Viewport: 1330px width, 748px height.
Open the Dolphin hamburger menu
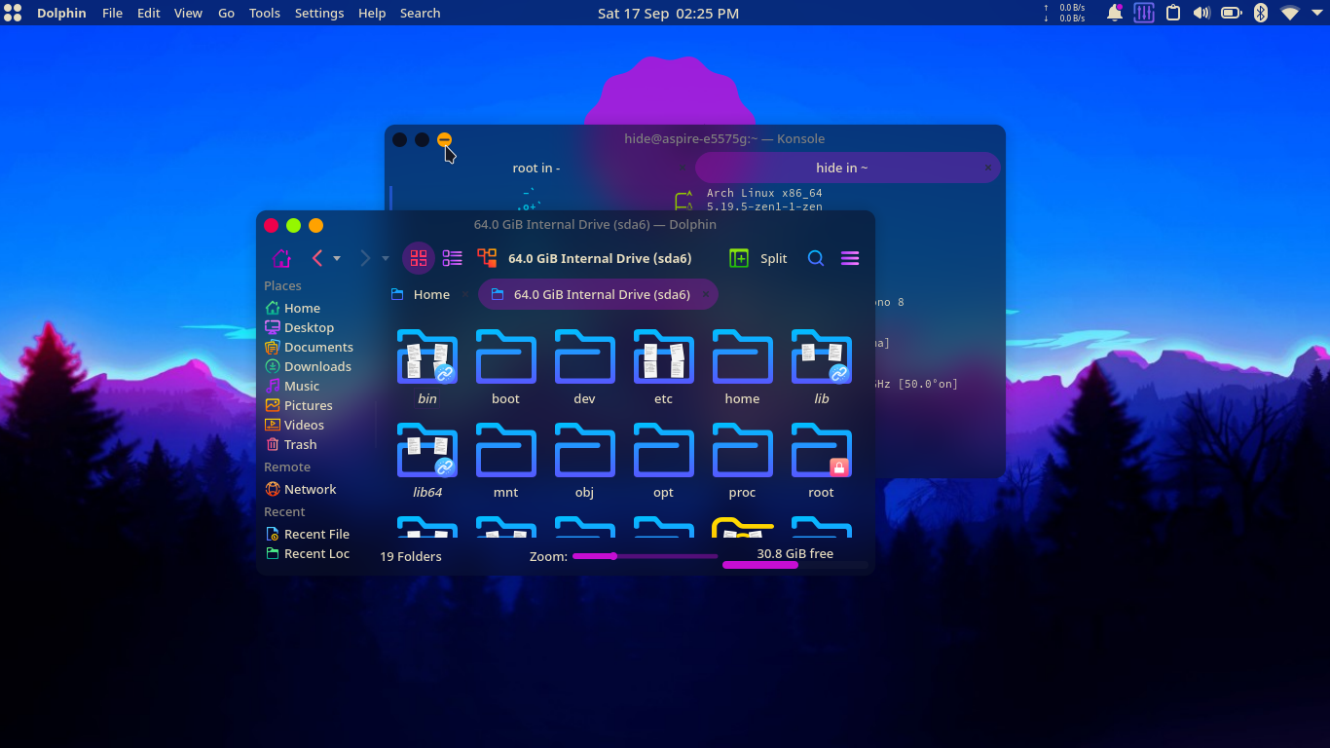click(849, 258)
